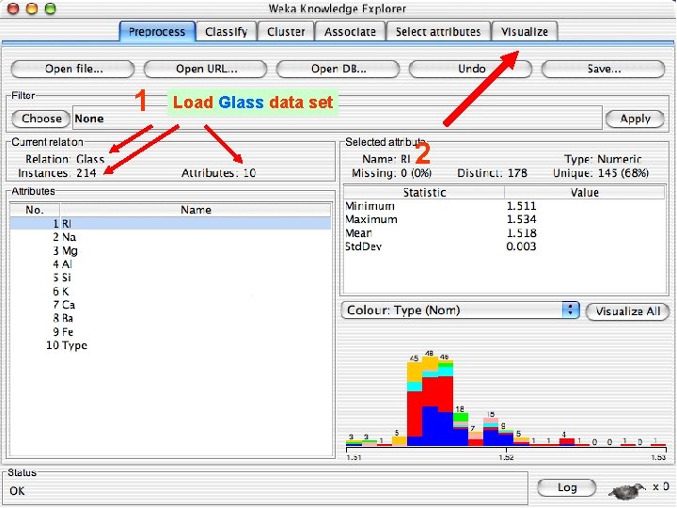Select attribute row Na
The width and height of the screenshot is (677, 508).
pyautogui.click(x=170, y=237)
